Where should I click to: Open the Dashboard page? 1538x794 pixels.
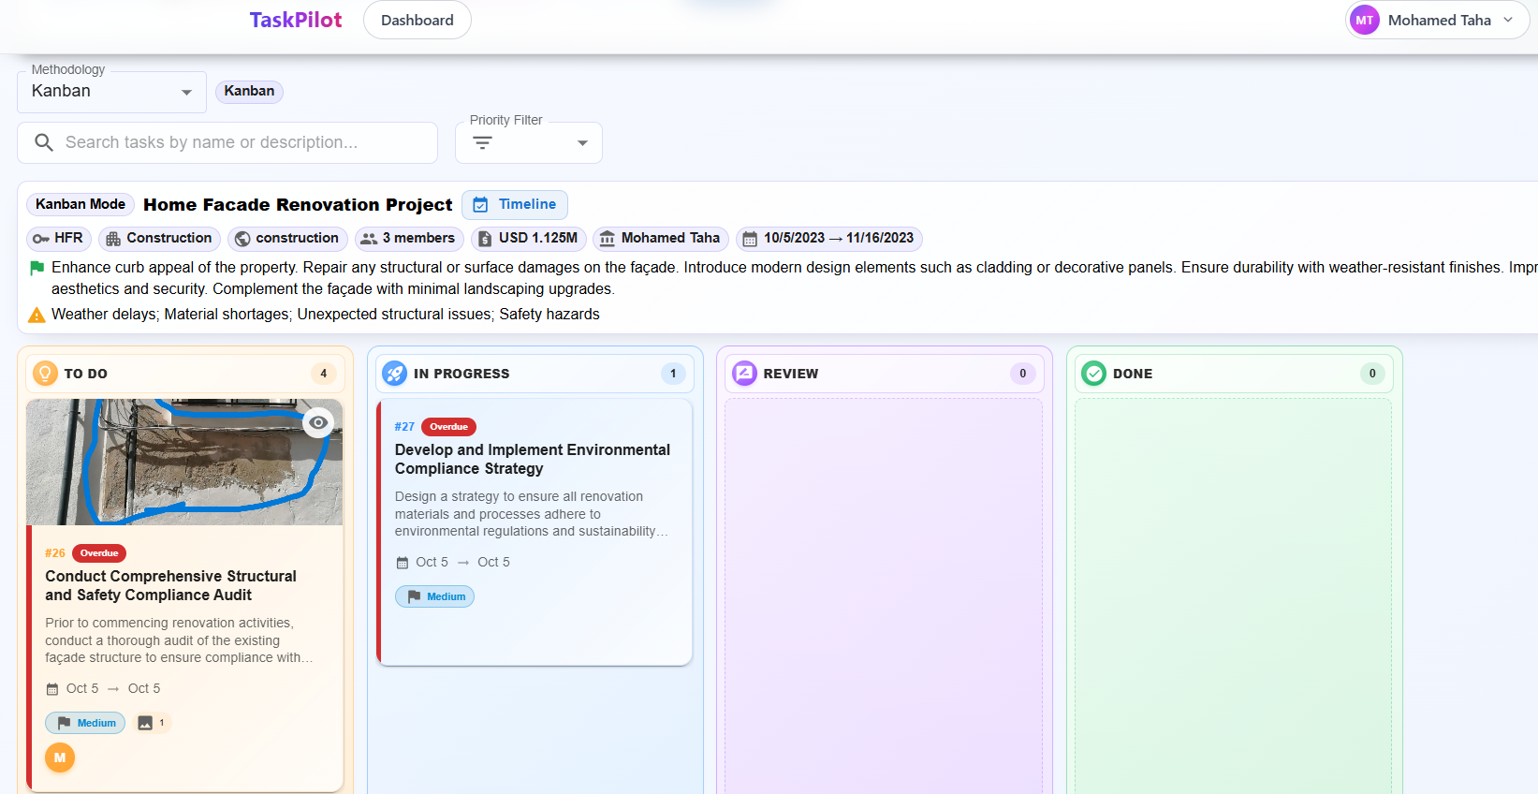(417, 20)
